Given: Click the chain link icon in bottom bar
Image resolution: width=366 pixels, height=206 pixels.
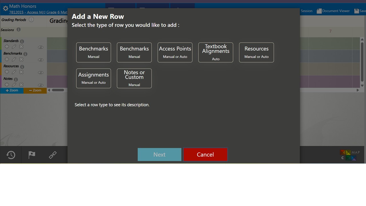Looking at the screenshot, I should [x=53, y=155].
